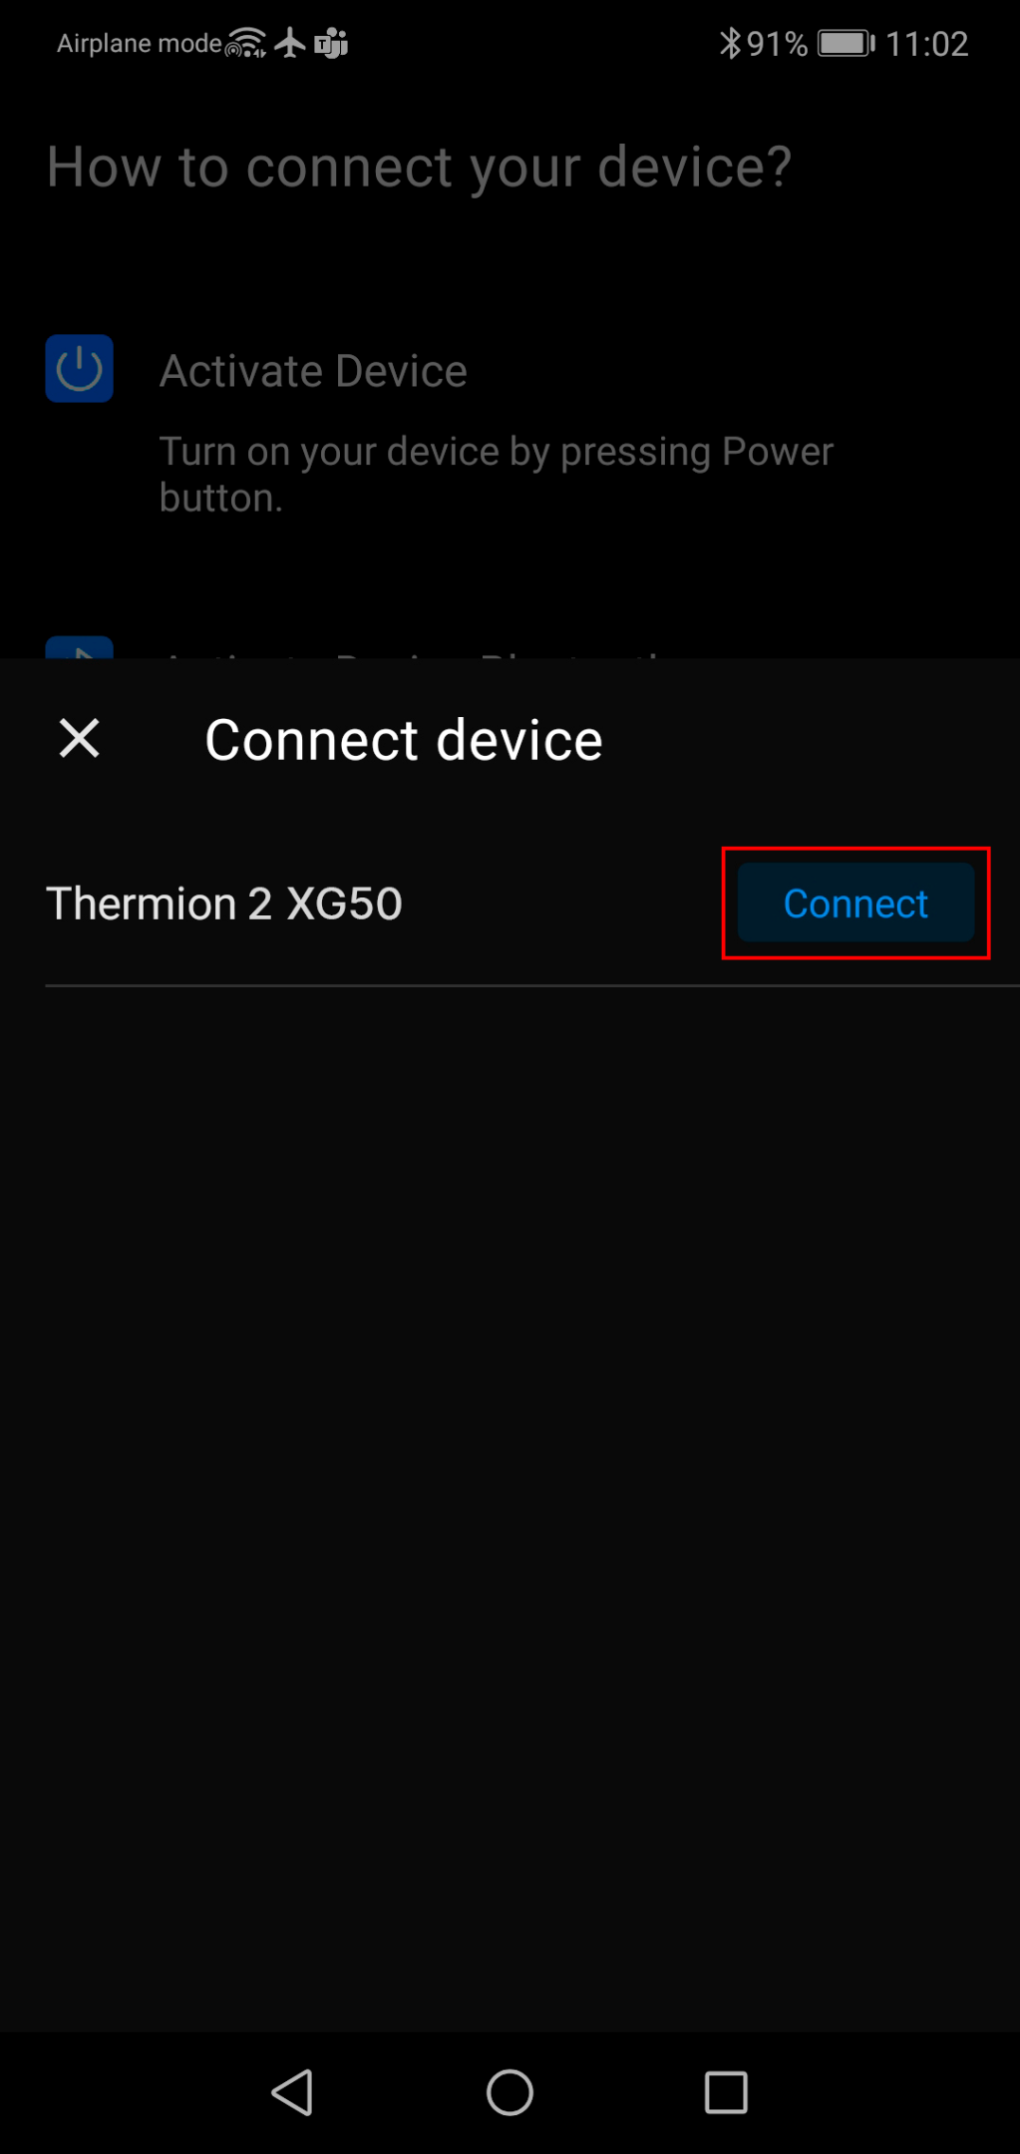Tap the Android back navigation button

tap(292, 2092)
